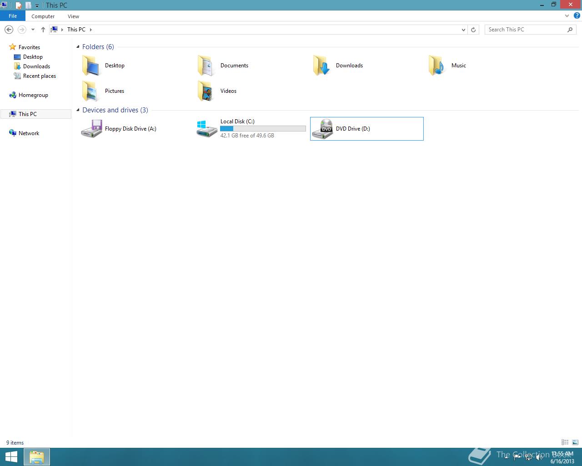This screenshot has width=582, height=466.
Task: Switch to details view layout
Action: pos(565,442)
